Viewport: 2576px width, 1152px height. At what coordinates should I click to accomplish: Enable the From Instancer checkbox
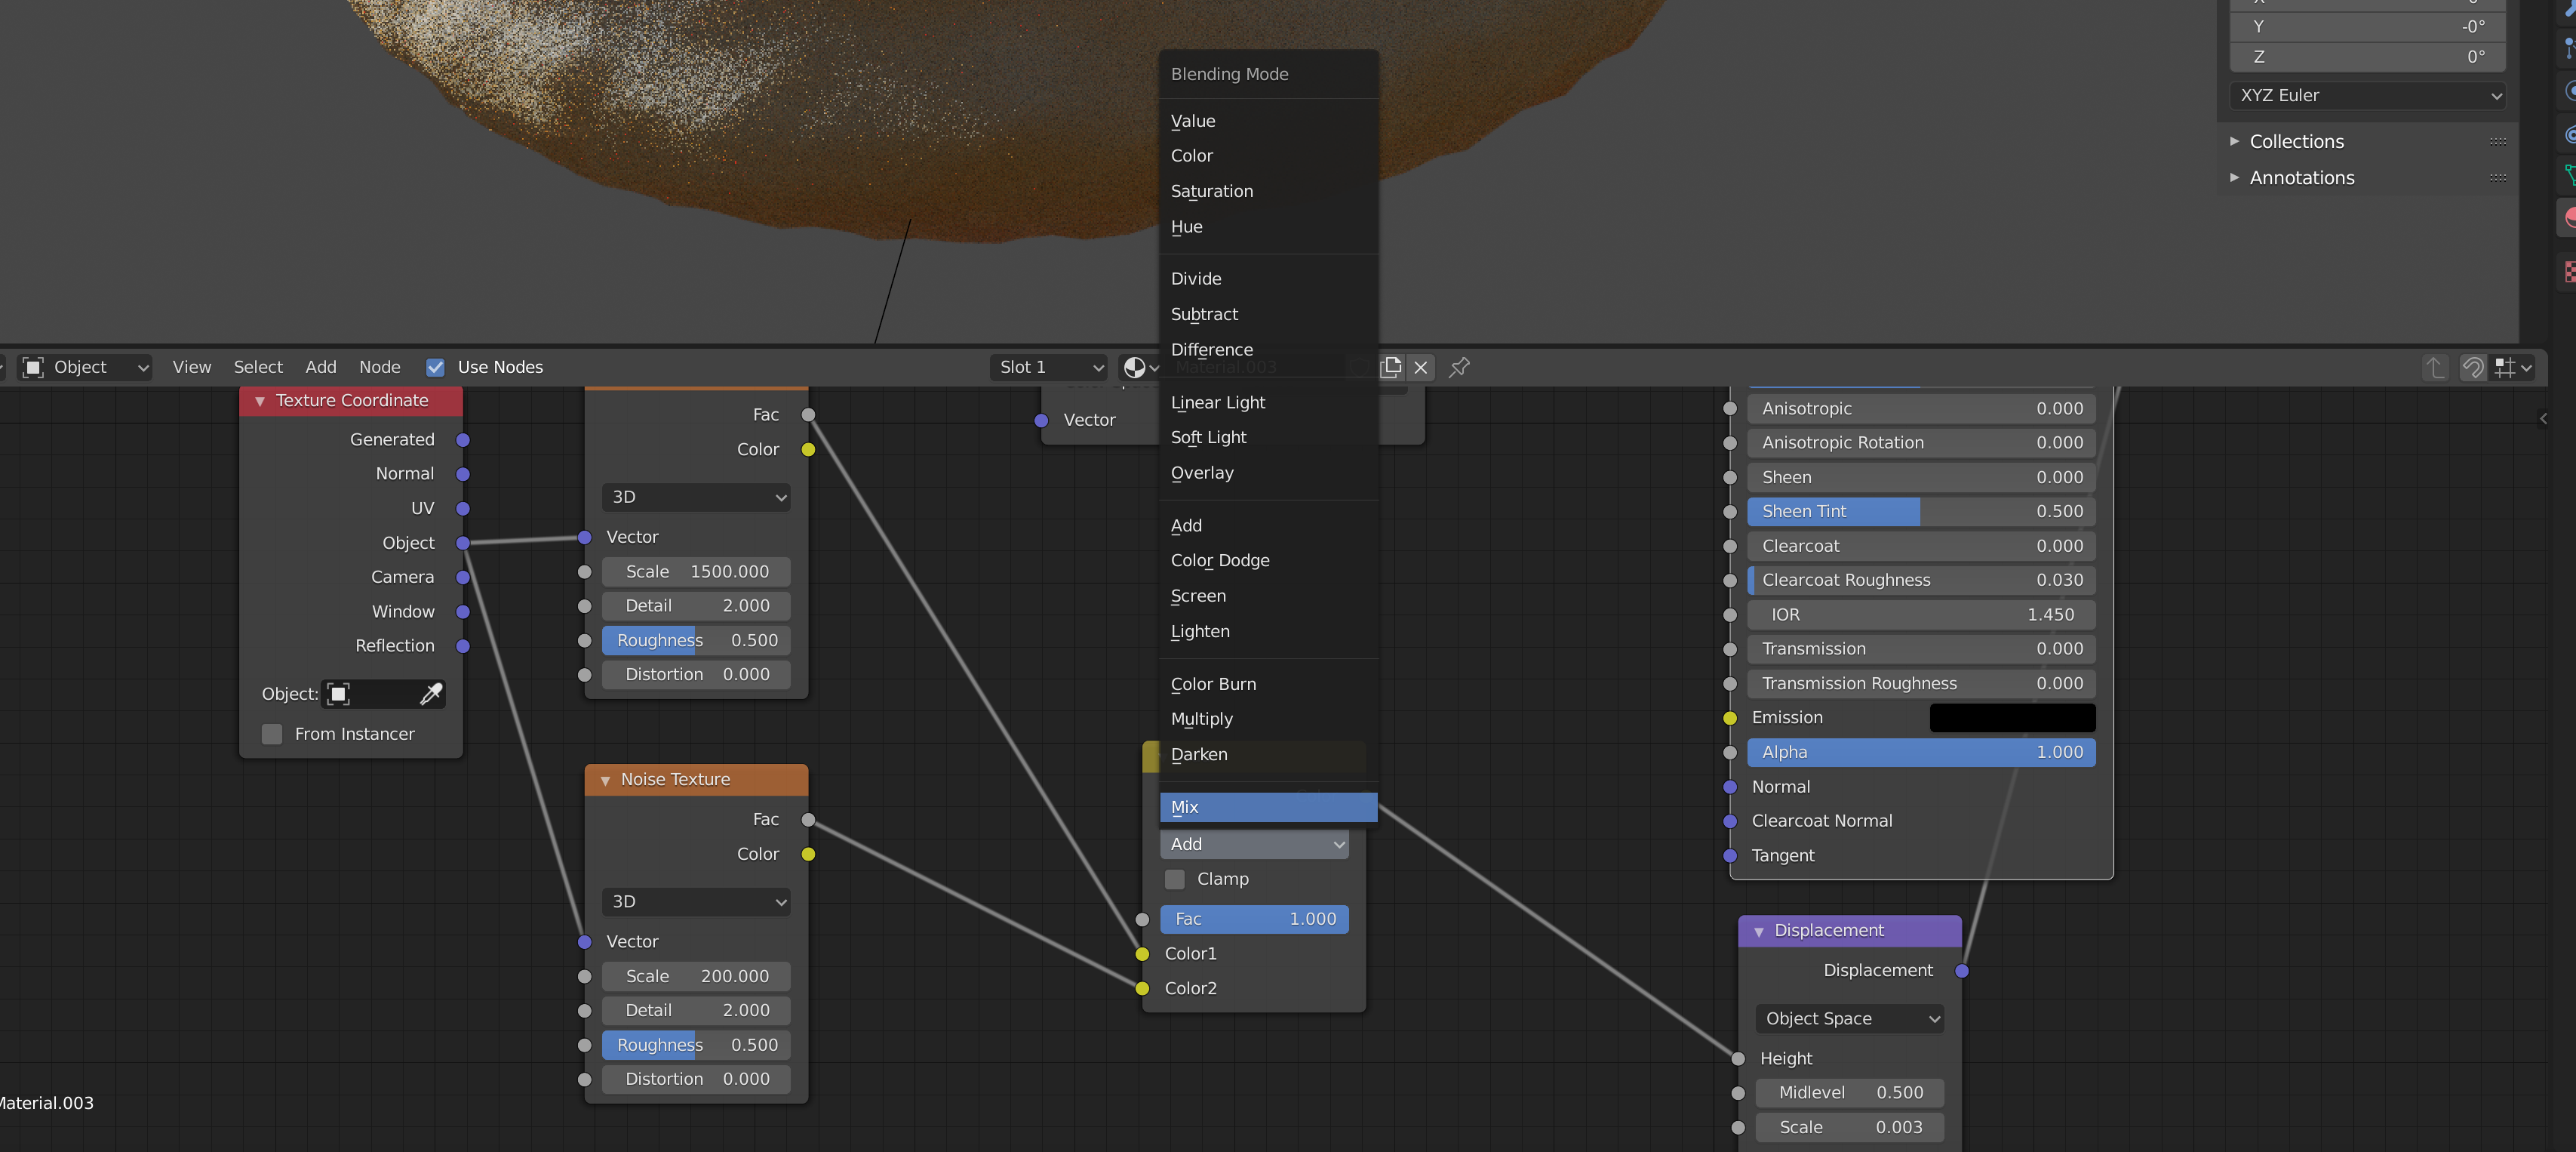point(272,735)
